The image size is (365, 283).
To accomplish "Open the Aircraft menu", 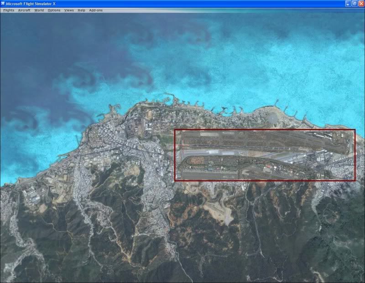I will click(24, 10).
